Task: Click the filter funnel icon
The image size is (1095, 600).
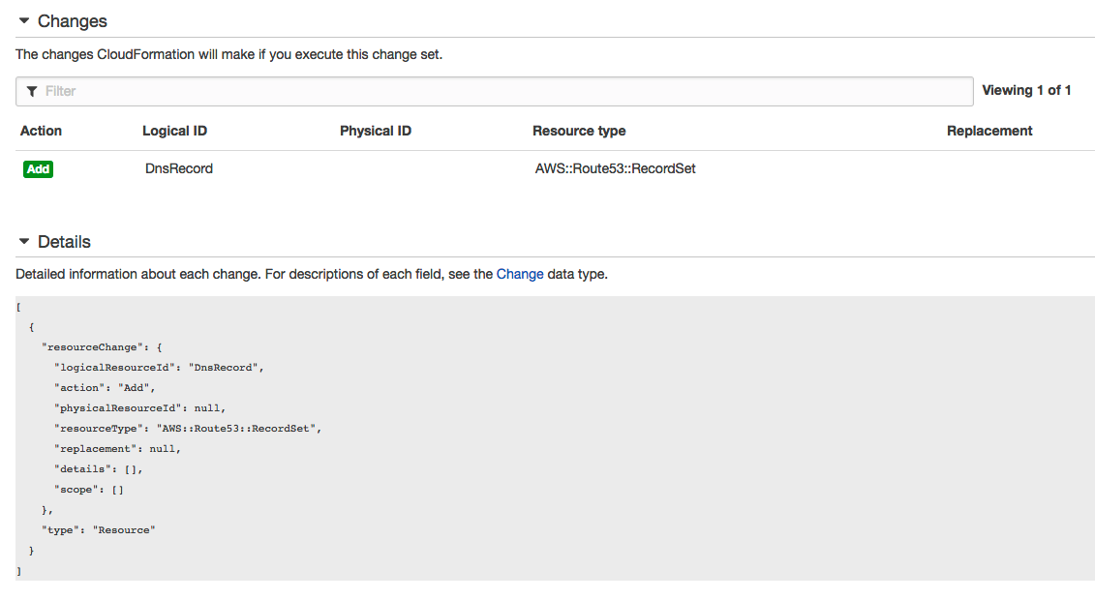Action: coord(32,91)
